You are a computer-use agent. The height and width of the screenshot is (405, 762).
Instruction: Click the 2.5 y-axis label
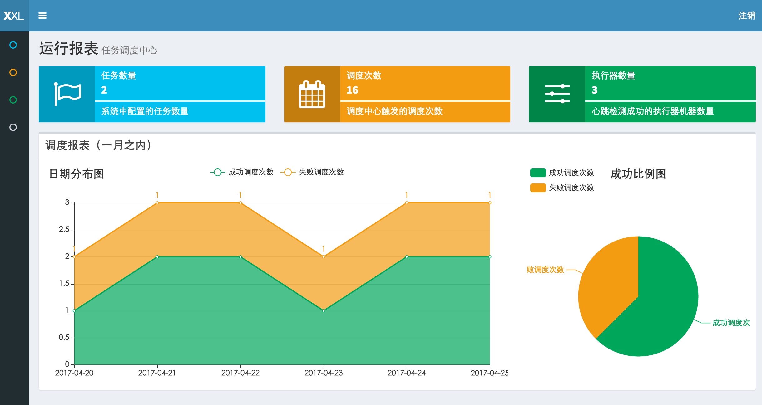pos(64,229)
